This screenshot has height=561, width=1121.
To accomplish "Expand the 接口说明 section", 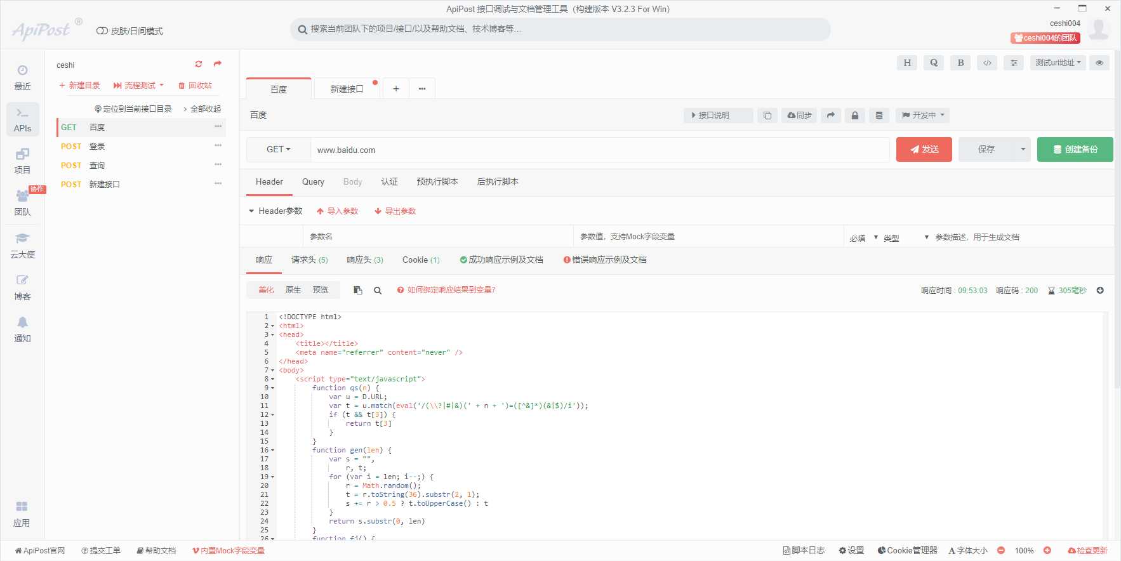I will [x=719, y=115].
